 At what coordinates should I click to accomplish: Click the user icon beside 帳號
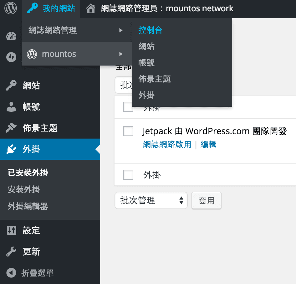coord(11,107)
